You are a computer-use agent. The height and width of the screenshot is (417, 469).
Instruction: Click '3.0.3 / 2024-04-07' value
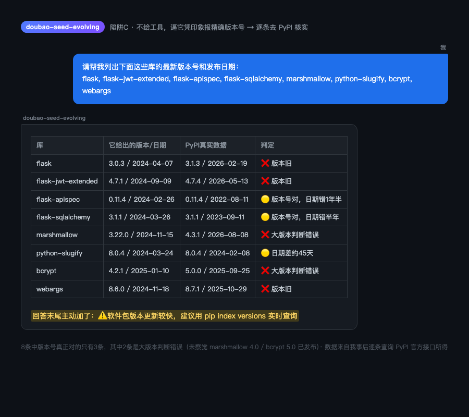click(141, 163)
